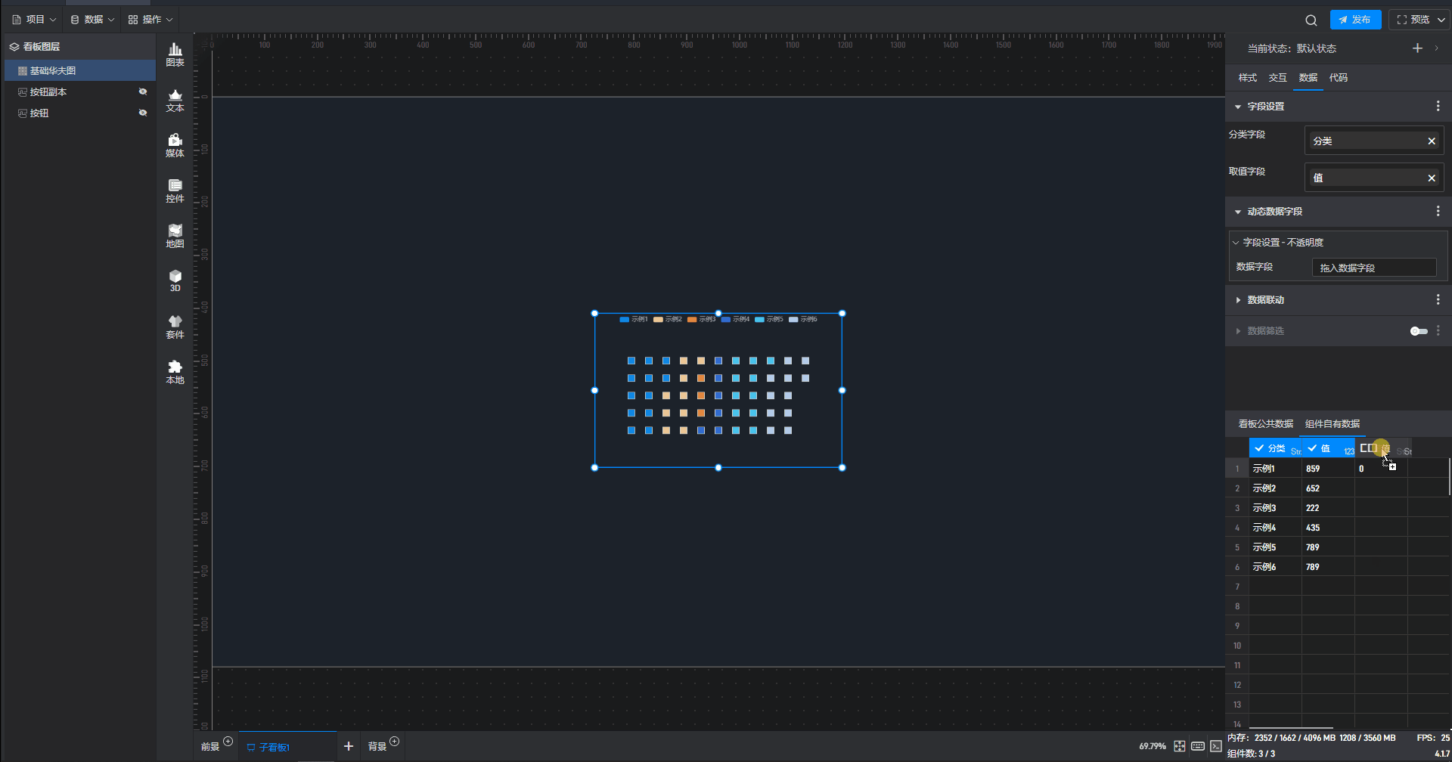The width and height of the screenshot is (1452, 762).
Task: Click the plus icon to add state
Action: pyautogui.click(x=1417, y=48)
